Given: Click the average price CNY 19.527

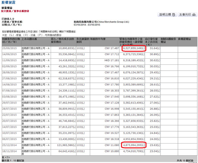Looking at the screenshot, I should click(x=112, y=133).
